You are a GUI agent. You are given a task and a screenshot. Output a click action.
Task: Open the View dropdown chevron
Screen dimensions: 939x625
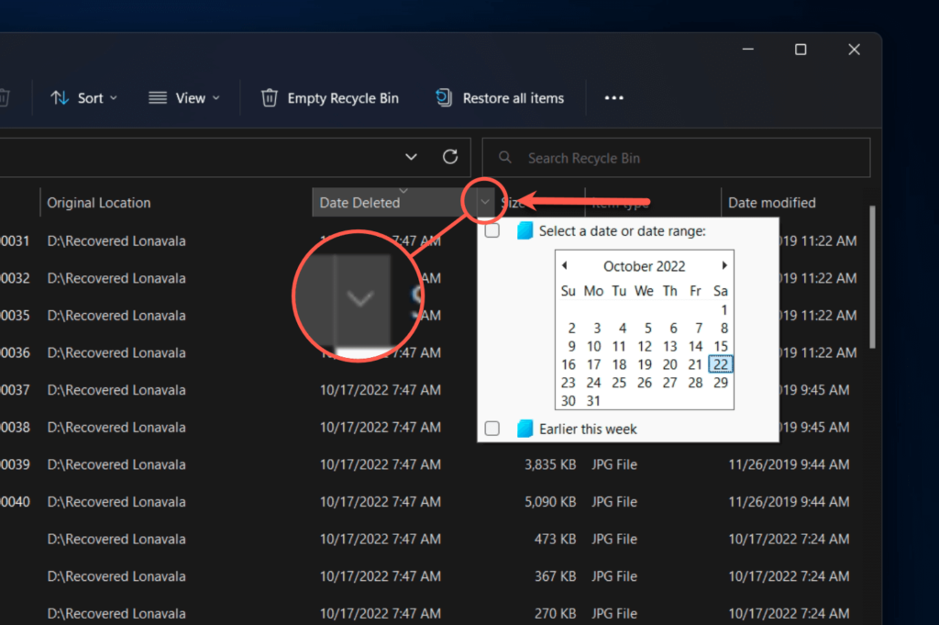(216, 97)
